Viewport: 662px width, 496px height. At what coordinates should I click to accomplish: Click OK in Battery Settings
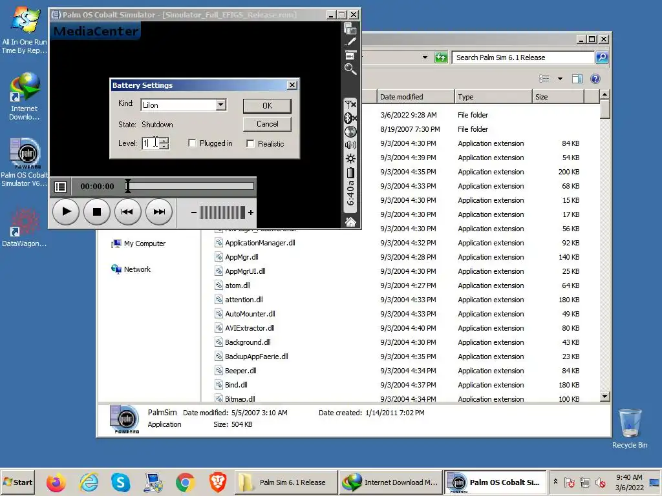pyautogui.click(x=267, y=106)
